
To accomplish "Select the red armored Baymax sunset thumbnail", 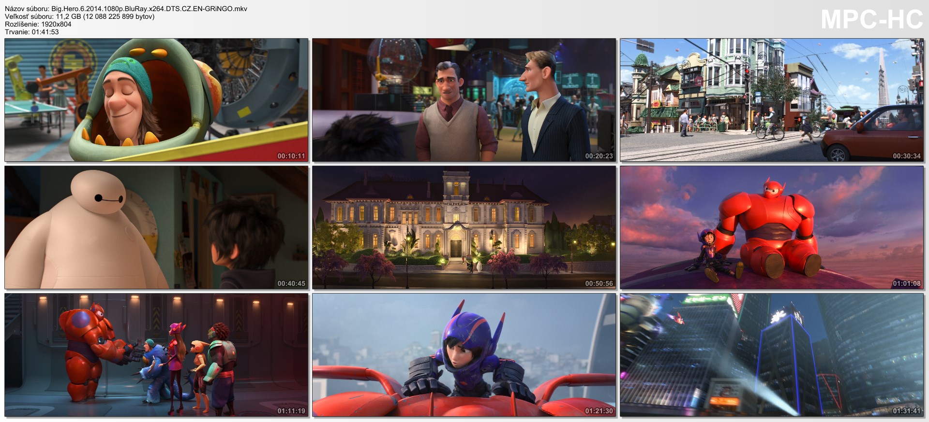I will pos(772,227).
